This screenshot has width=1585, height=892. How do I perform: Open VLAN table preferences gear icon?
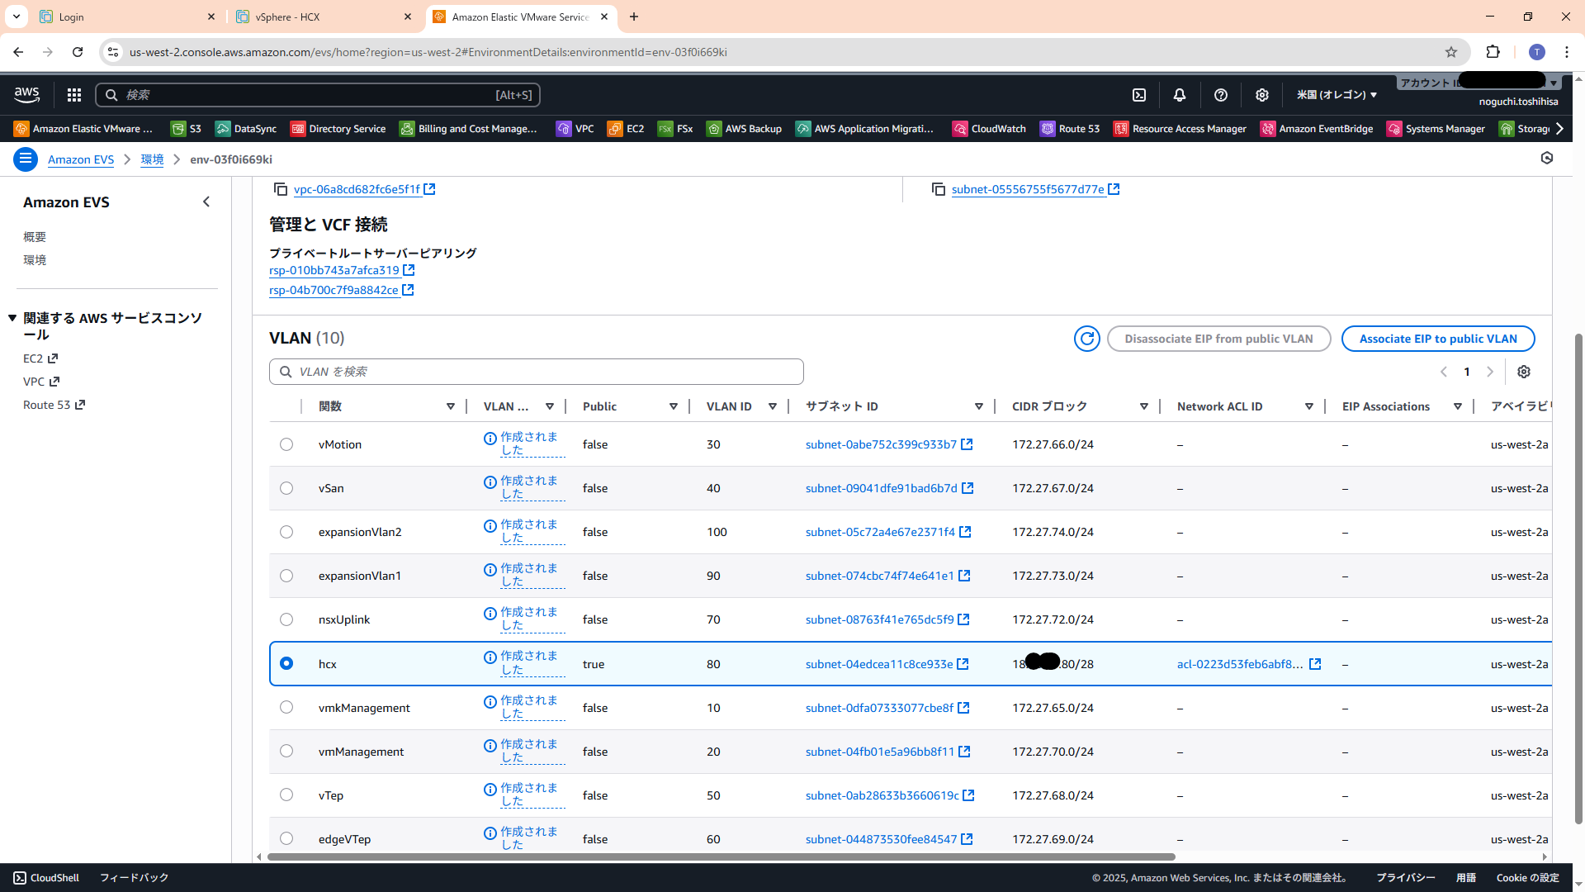[x=1524, y=372]
